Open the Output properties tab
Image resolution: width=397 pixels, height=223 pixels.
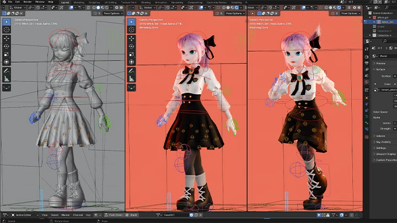click(367, 63)
